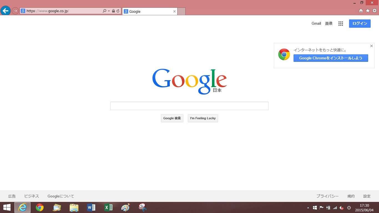Image resolution: width=379 pixels, height=213 pixels.
Task: Open the プライバシー footer link
Action: pos(327,196)
